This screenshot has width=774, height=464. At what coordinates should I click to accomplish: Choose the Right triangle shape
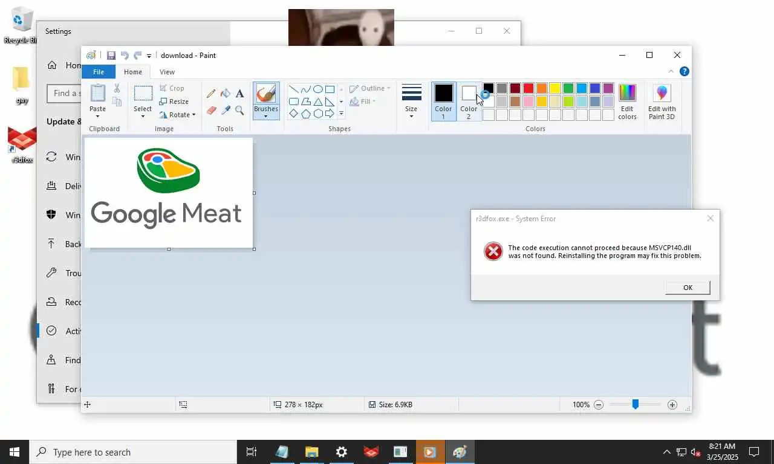(330, 101)
